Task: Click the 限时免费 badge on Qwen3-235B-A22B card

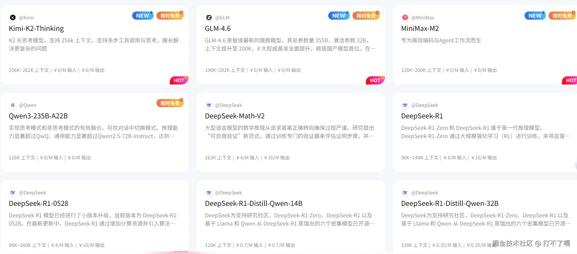Action: pyautogui.click(x=170, y=103)
